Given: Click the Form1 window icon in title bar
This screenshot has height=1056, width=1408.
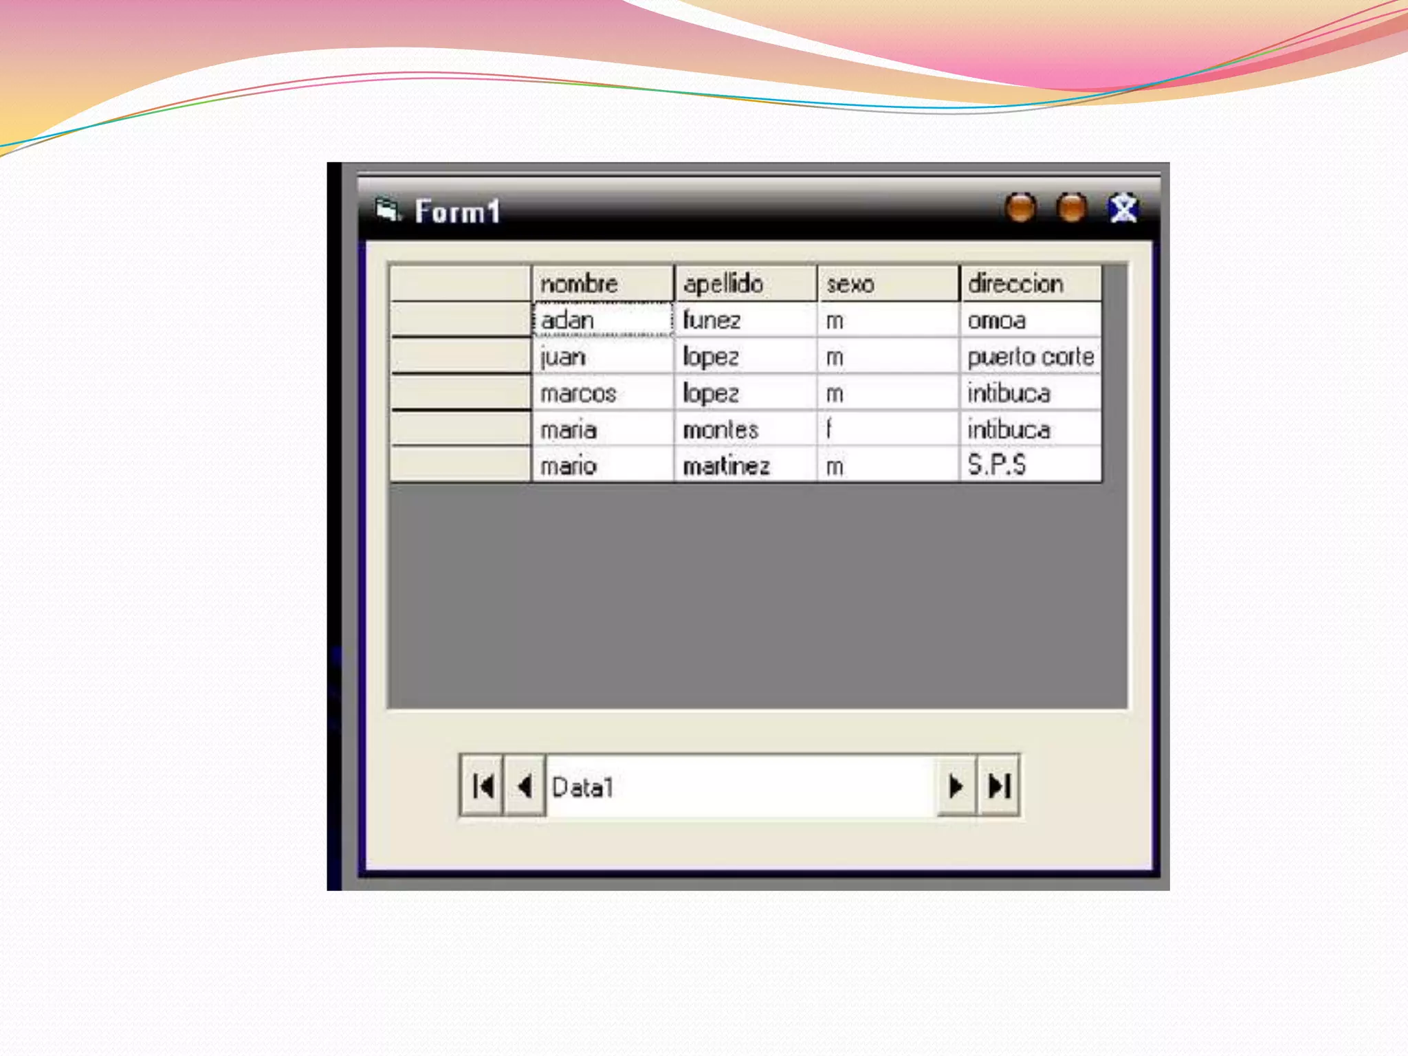Looking at the screenshot, I should [387, 210].
